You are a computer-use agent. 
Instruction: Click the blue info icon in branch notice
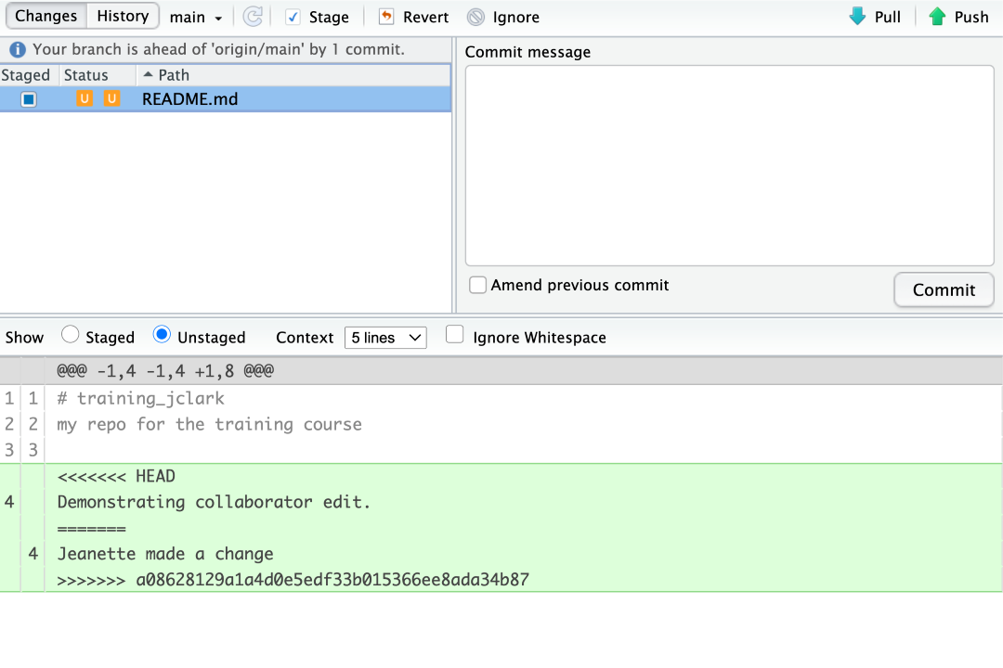(17, 50)
